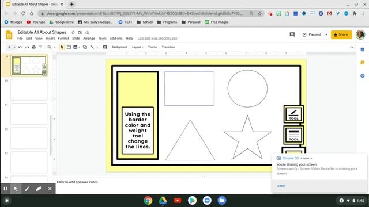Screen dimensions: 369x207
Task: Open the Edit menu
Action: [29, 39]
